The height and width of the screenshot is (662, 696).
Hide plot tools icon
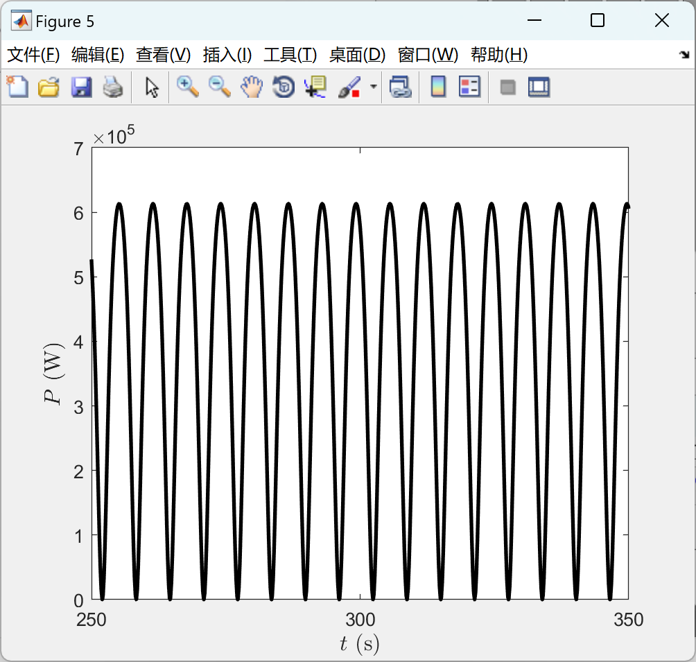pyautogui.click(x=507, y=87)
